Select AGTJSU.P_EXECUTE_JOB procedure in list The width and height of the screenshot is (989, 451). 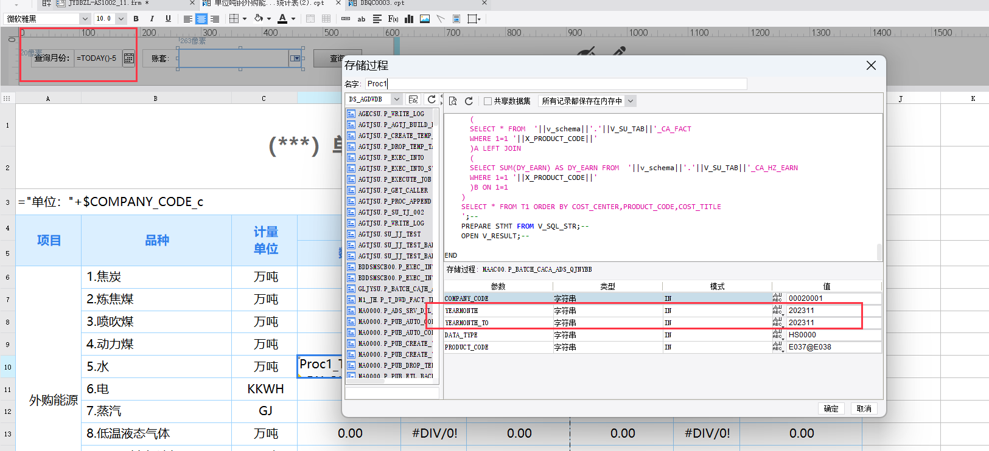pos(390,179)
